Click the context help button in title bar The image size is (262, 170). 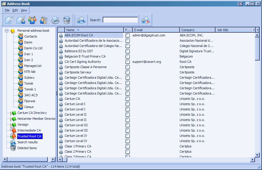tap(240, 4)
